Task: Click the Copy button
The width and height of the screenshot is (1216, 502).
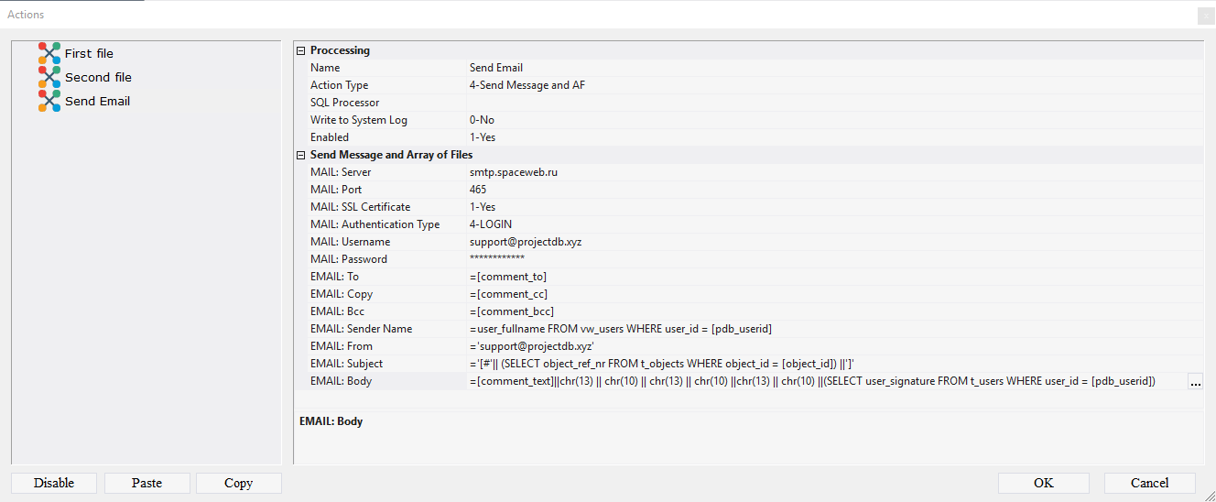Action: pyautogui.click(x=238, y=483)
